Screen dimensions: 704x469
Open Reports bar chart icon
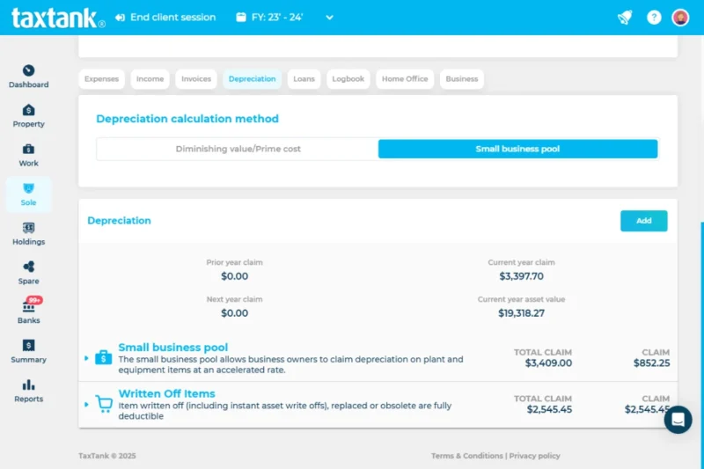coord(28,385)
